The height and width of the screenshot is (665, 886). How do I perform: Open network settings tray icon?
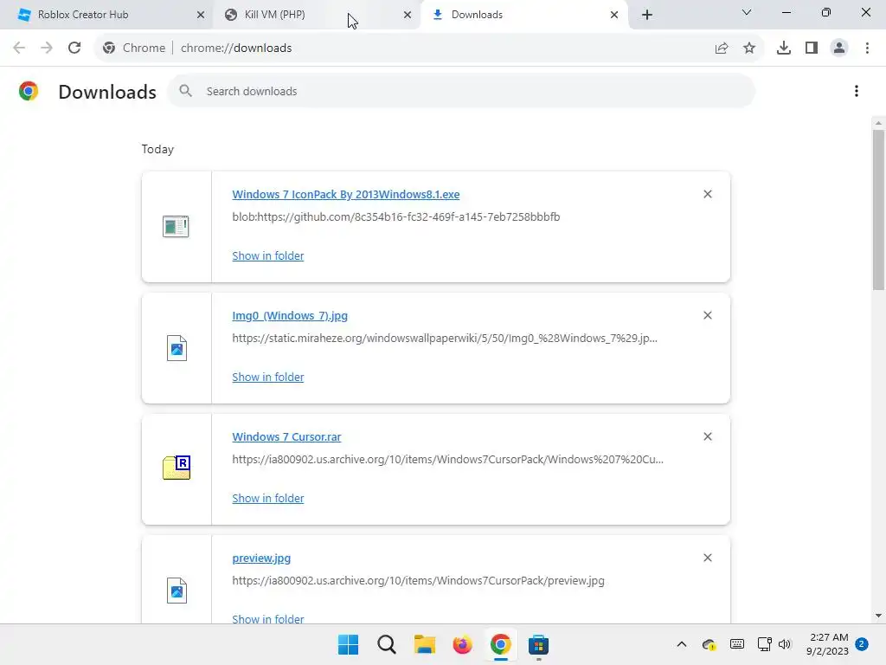pos(765,644)
